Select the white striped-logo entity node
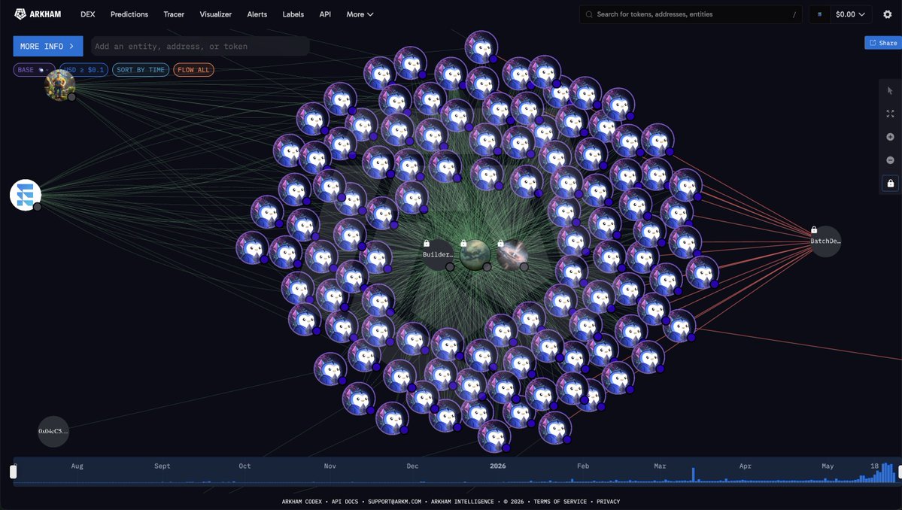Image resolution: width=902 pixels, height=510 pixels. [26, 195]
